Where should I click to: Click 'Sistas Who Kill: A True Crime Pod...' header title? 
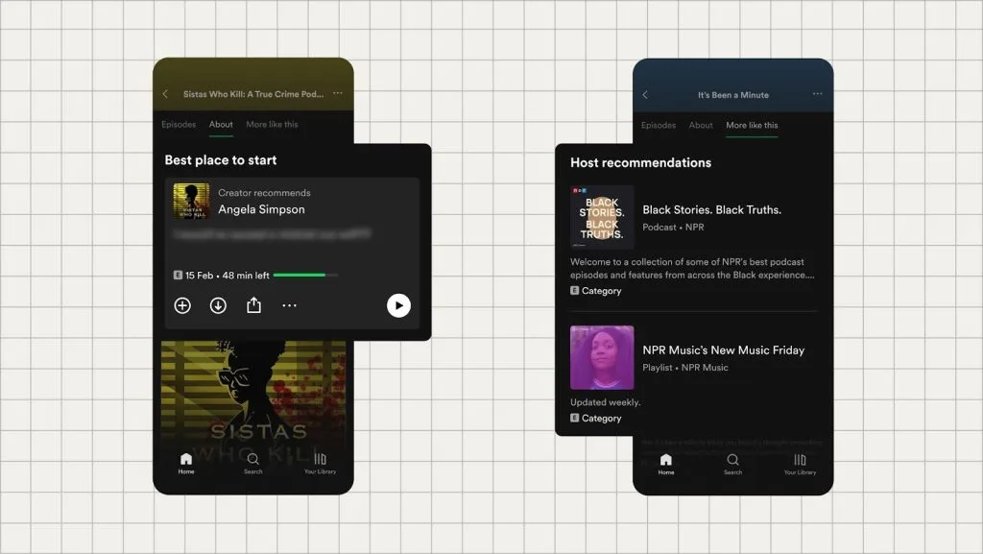pyautogui.click(x=253, y=94)
